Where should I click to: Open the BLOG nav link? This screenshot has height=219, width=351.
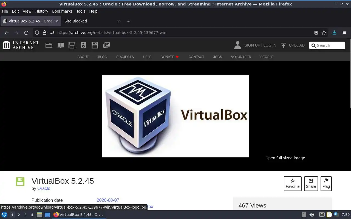[x=103, y=57]
